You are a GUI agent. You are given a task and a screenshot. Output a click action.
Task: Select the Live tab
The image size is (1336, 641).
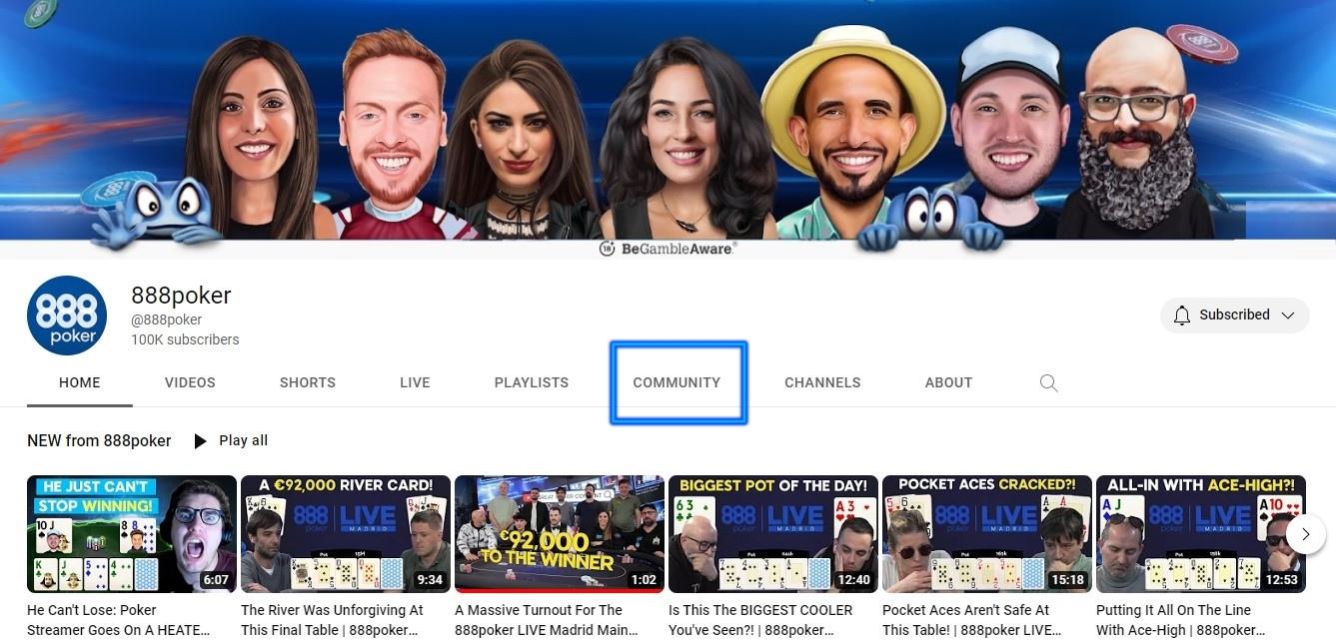coord(415,382)
